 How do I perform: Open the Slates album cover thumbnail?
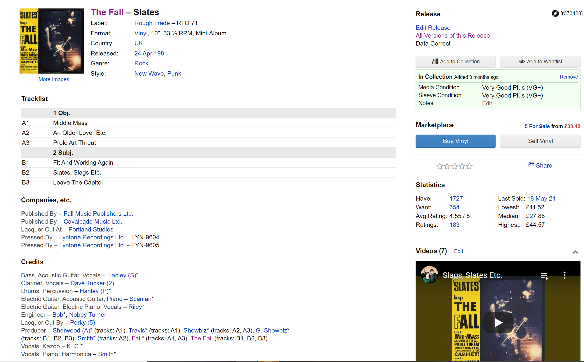tap(52, 41)
